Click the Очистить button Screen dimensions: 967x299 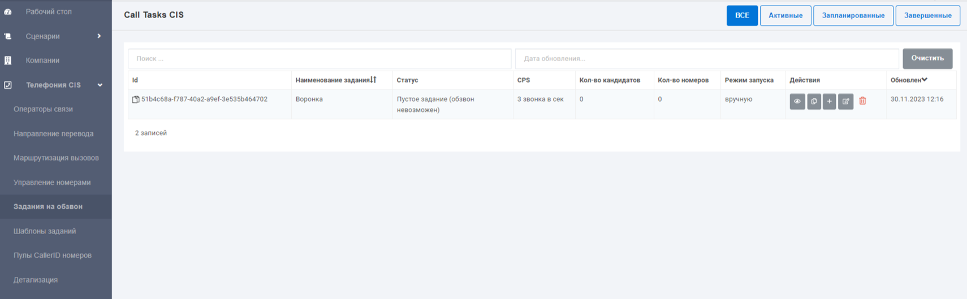click(x=927, y=58)
